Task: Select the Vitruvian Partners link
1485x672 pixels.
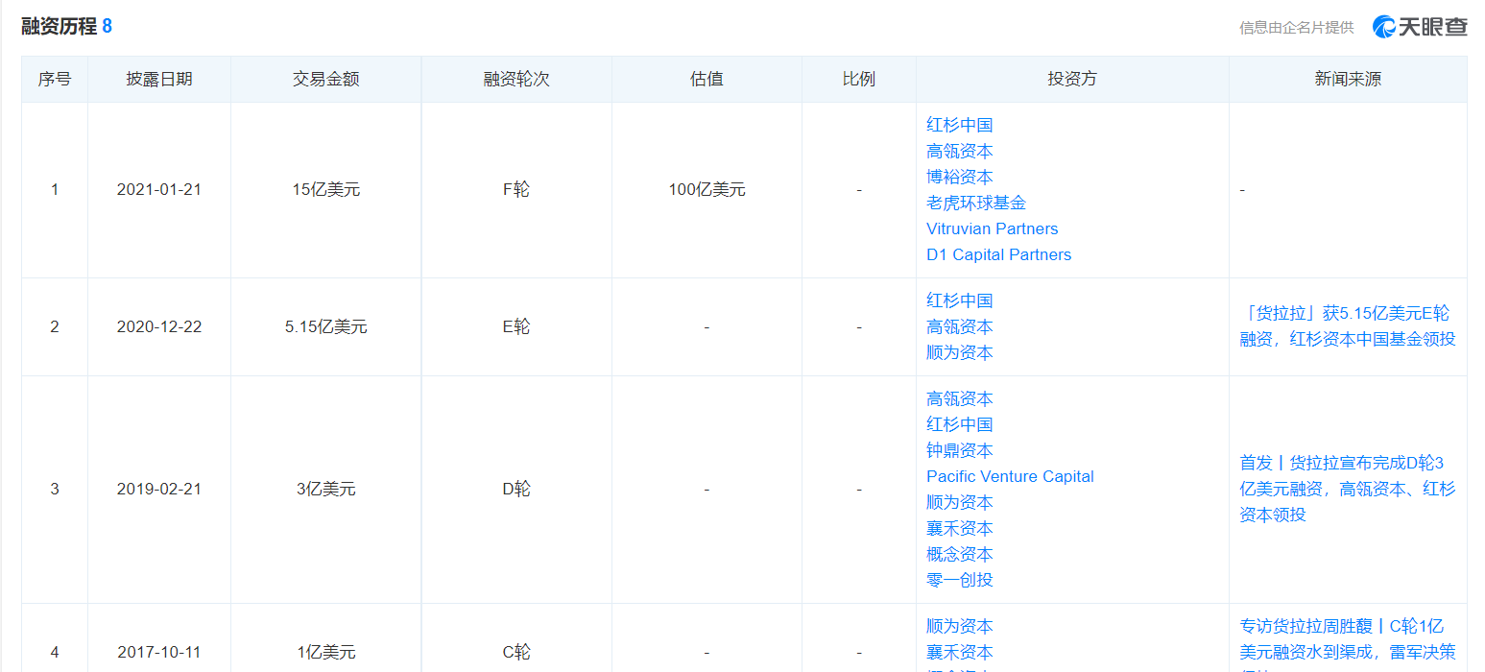Action: (992, 228)
